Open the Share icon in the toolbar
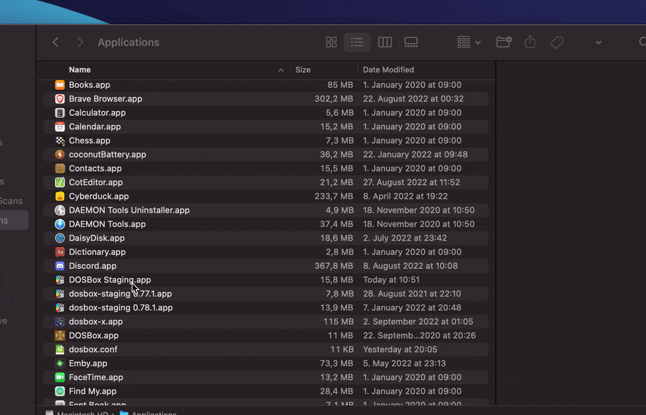This screenshot has width=646, height=415. 530,42
